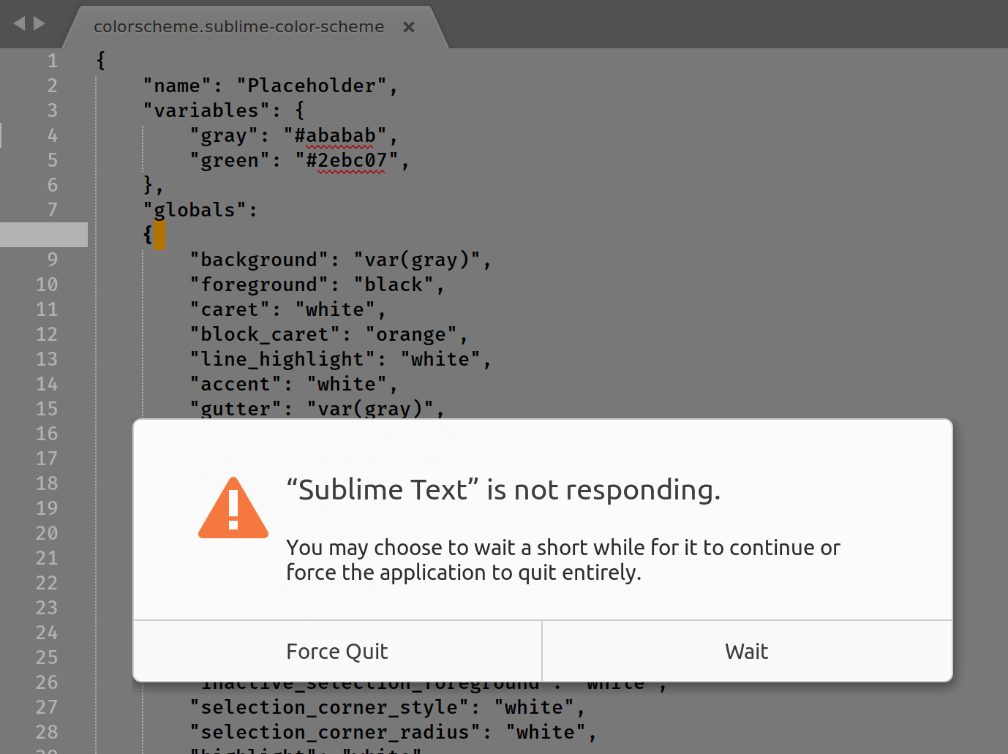Click the misspelled #ababab color value

[x=340, y=136]
